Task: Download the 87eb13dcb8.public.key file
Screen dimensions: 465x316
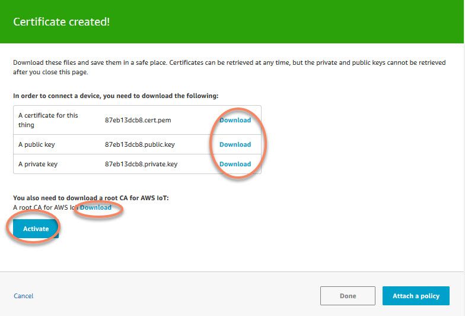Action: pos(235,144)
